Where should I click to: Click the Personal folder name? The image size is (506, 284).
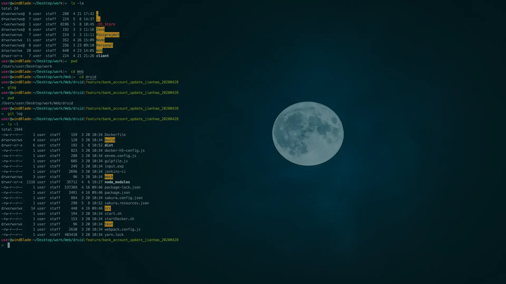pyautogui.click(x=105, y=45)
